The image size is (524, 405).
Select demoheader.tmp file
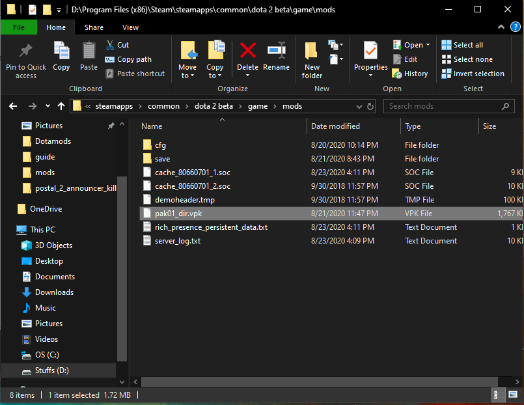[331, 200]
